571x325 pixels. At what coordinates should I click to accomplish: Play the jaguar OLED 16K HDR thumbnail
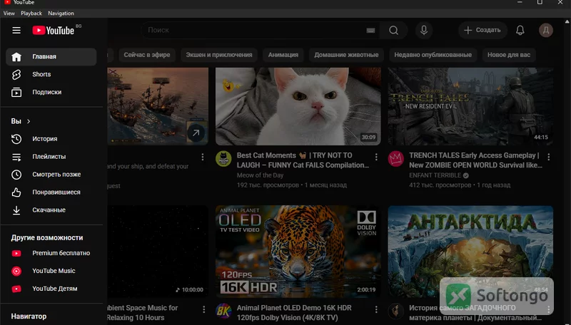(298, 252)
